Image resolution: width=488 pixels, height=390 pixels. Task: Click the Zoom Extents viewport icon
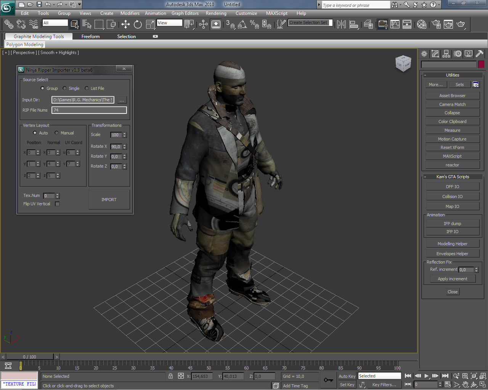click(474, 376)
